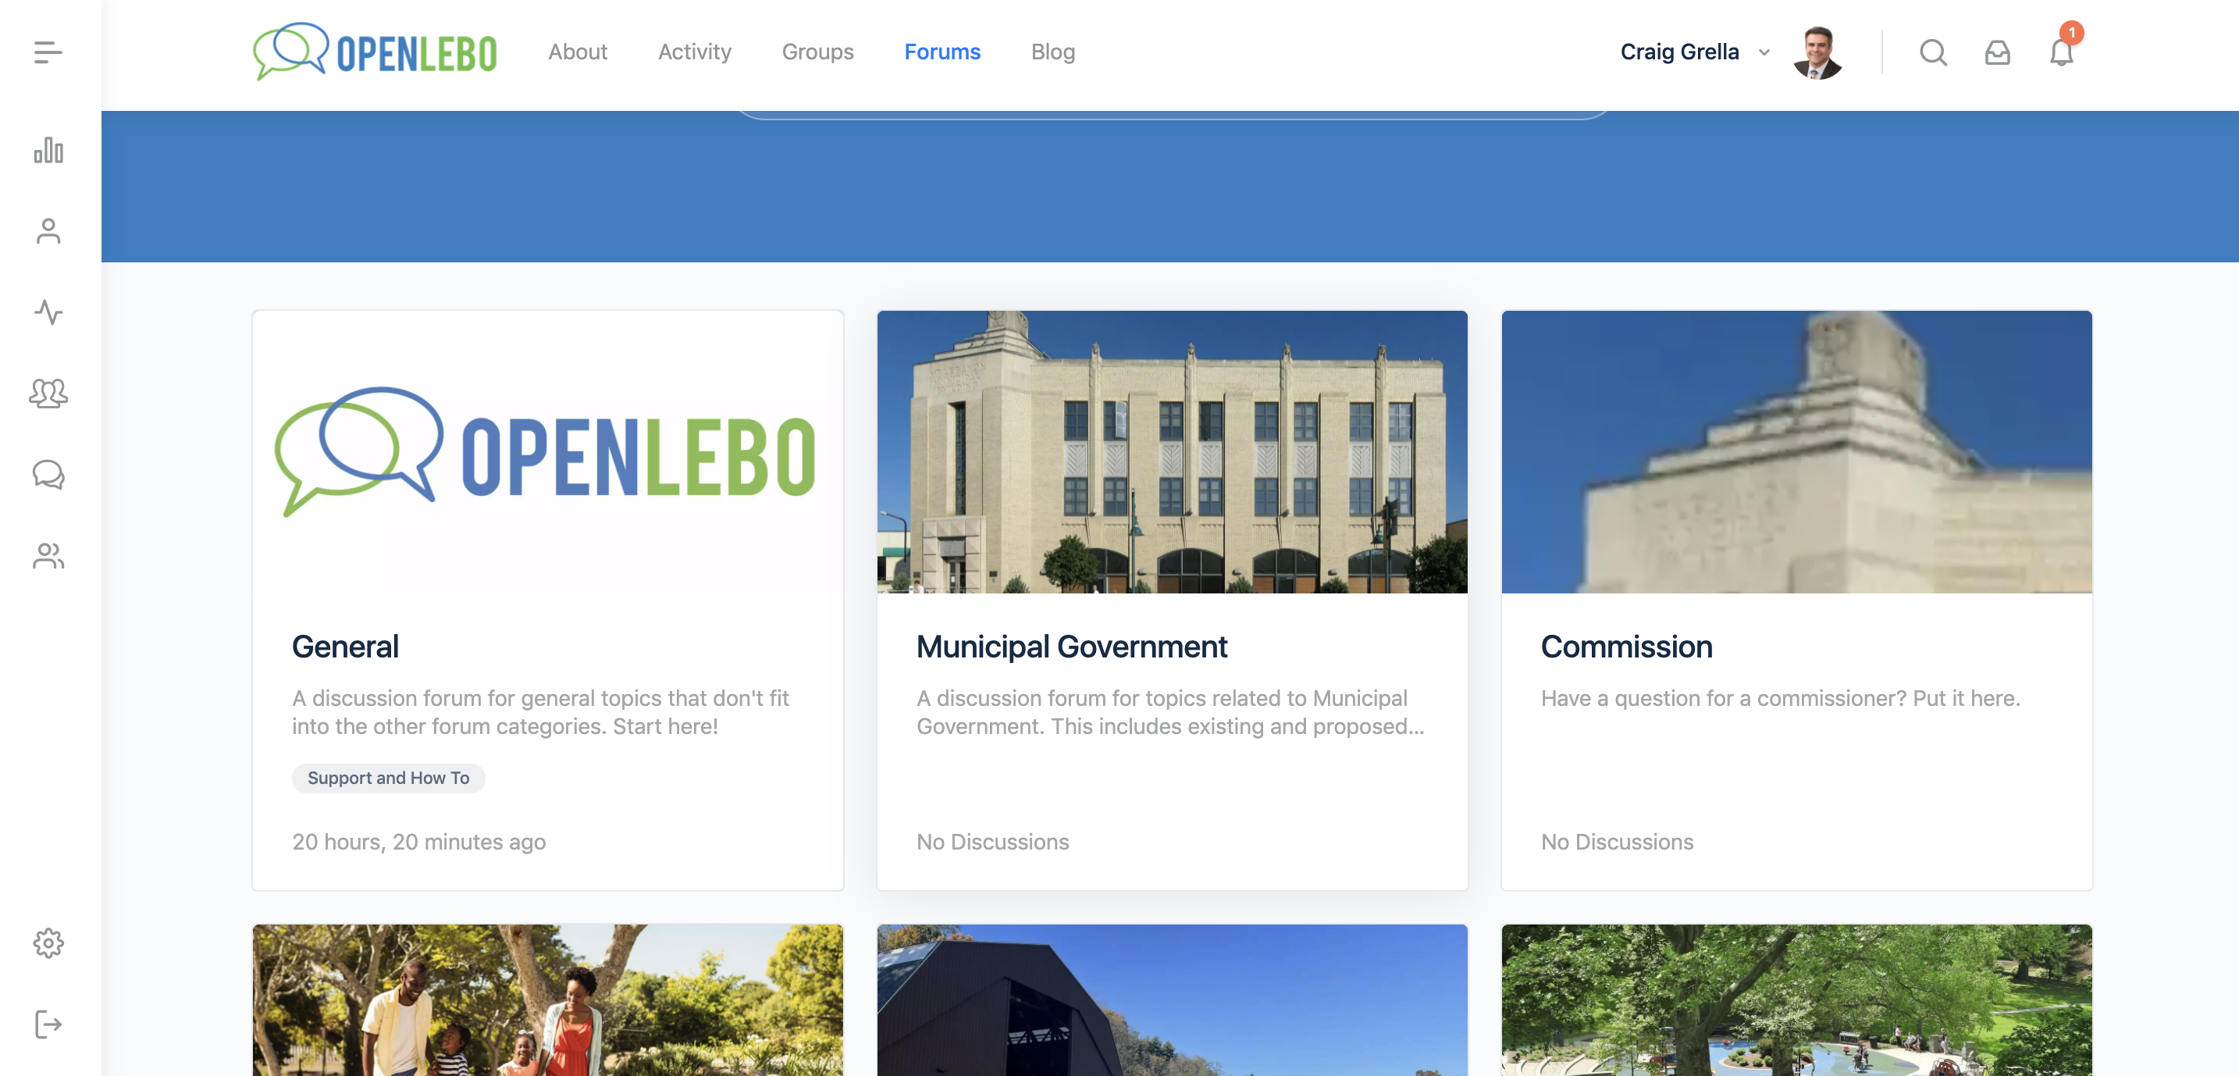Open the Activity navigation section
Screen dimensions: 2239x1076
coord(694,52)
